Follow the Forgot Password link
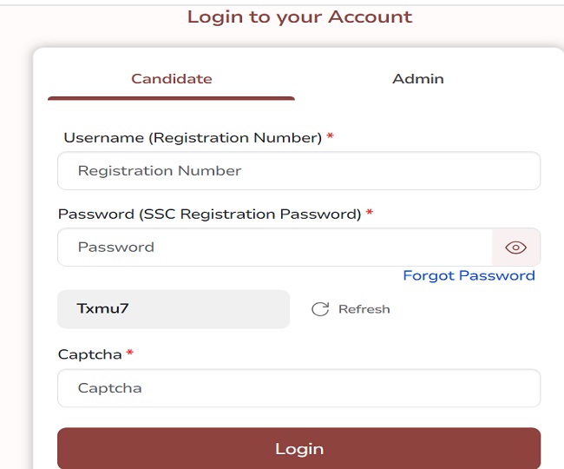 point(469,276)
